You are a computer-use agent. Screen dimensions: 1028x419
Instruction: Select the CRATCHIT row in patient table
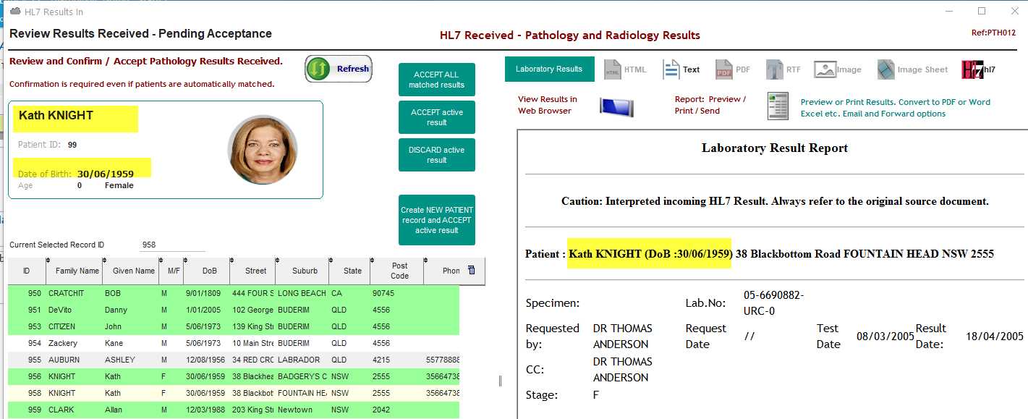(x=234, y=294)
